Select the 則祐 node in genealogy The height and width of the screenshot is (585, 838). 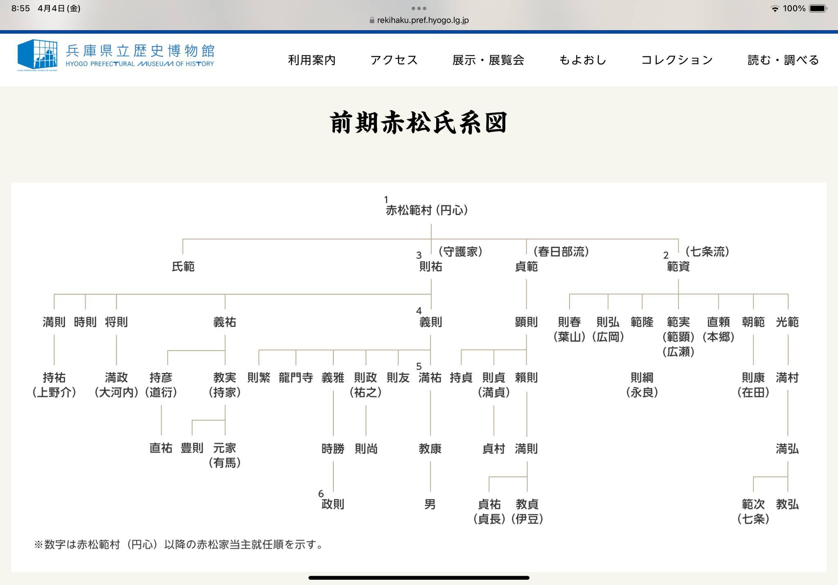tap(430, 267)
